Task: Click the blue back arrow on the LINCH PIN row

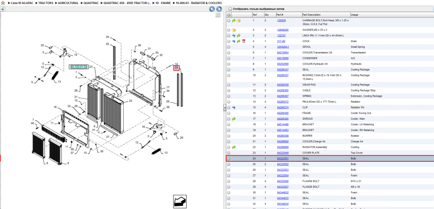Action: (234, 36)
